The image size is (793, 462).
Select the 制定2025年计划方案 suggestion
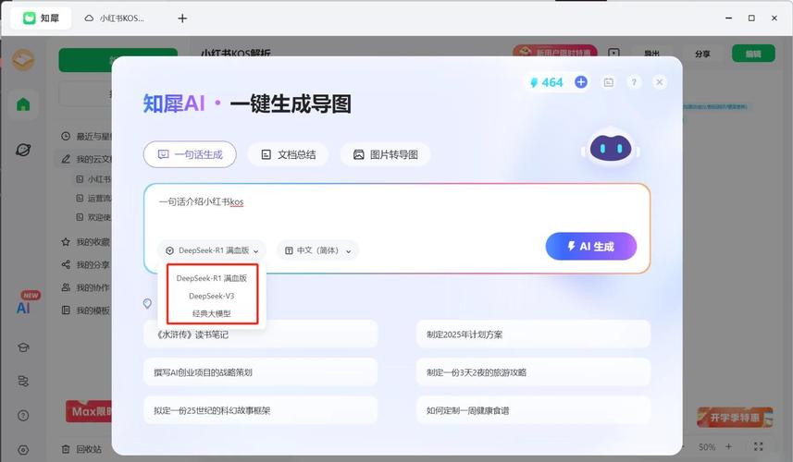tap(533, 334)
